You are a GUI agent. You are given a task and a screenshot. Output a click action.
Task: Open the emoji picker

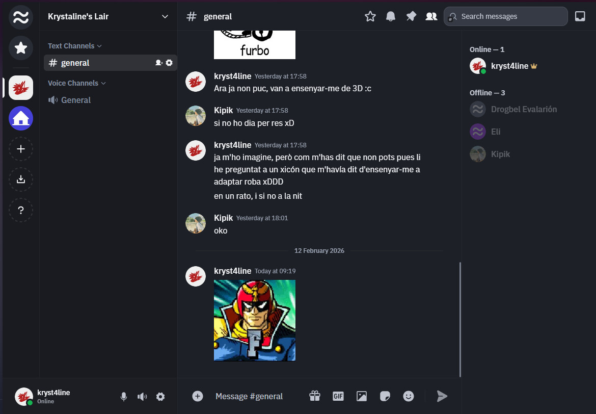[x=409, y=396]
